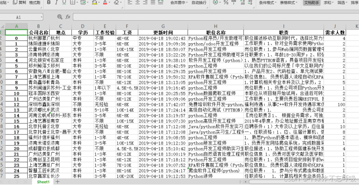Click the 需求人数 header cell
Screen dimensions: 359x185
click(x=335, y=32)
